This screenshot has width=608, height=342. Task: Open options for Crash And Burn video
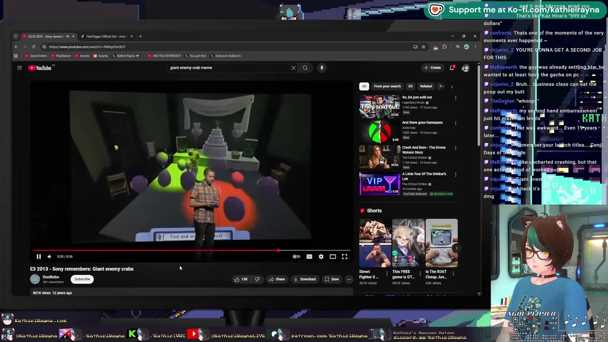coord(456,149)
